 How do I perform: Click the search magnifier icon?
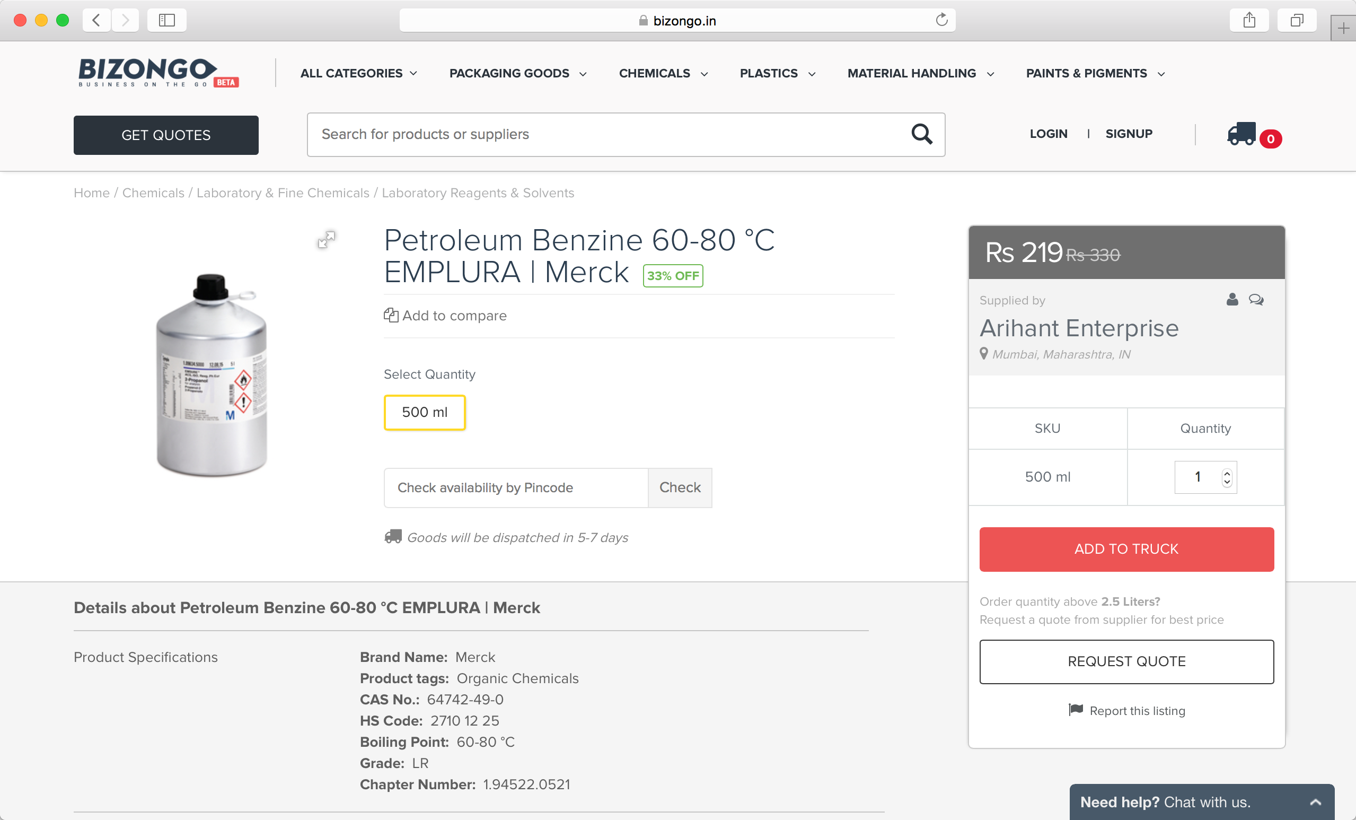[x=921, y=134]
